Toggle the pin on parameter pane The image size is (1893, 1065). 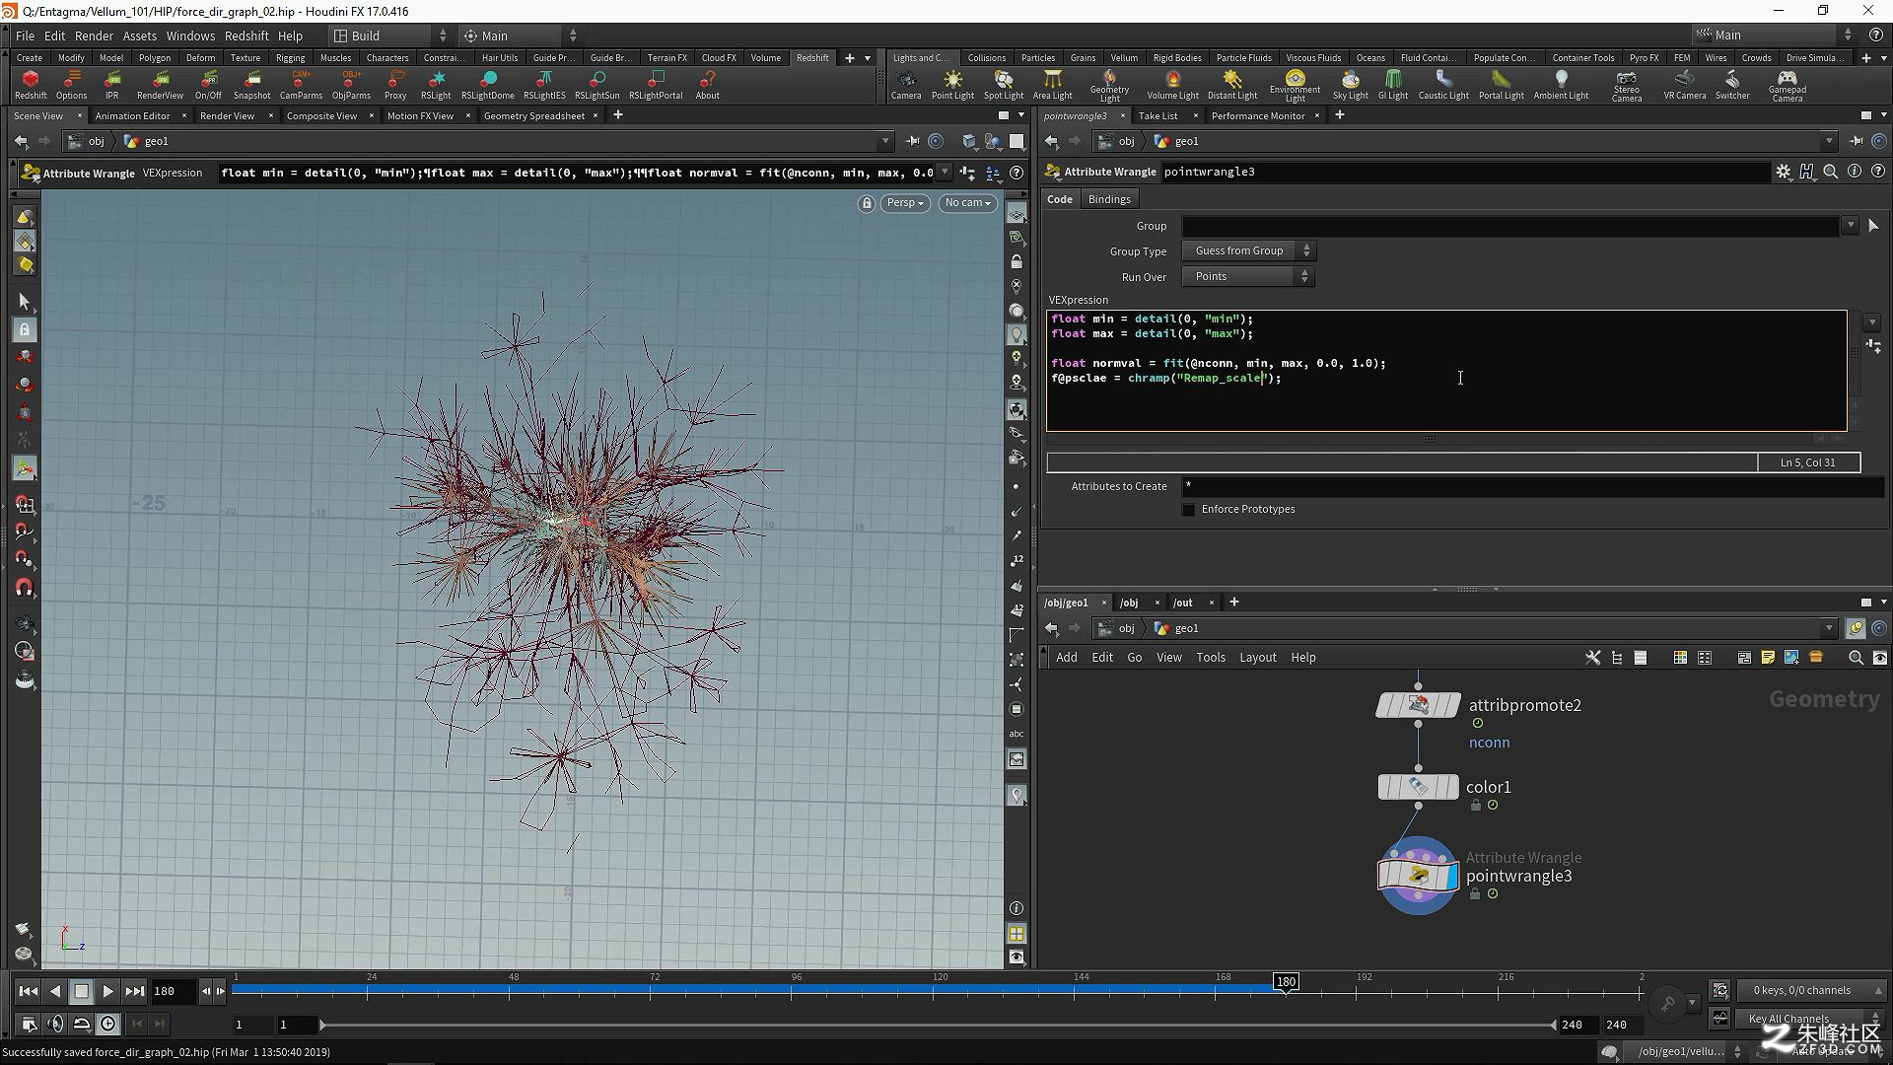(x=1856, y=141)
